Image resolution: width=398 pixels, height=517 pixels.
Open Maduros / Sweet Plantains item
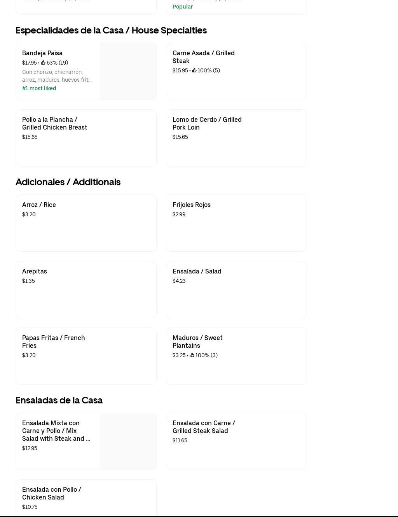197,342
